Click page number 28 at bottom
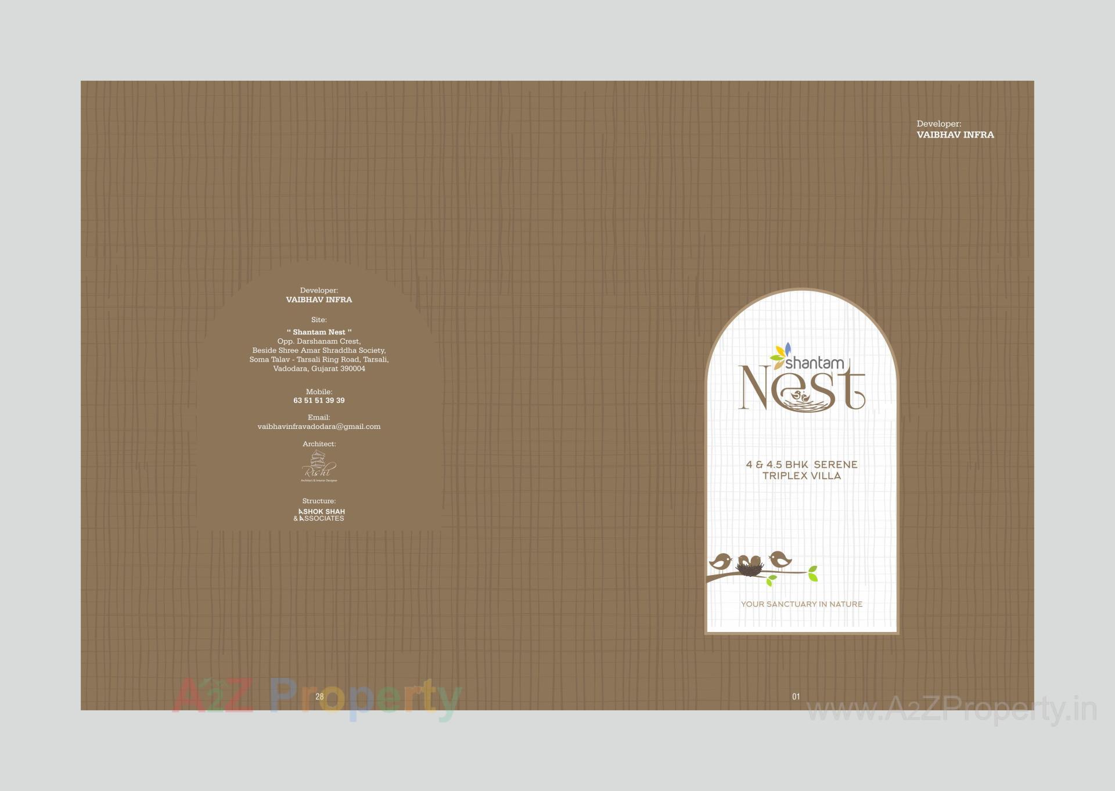Screen dimensions: 1115x791 [x=318, y=696]
